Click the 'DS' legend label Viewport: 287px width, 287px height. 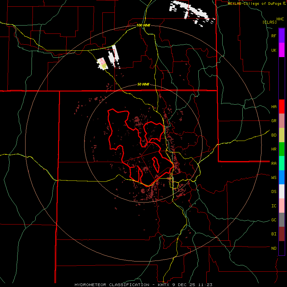274,192
